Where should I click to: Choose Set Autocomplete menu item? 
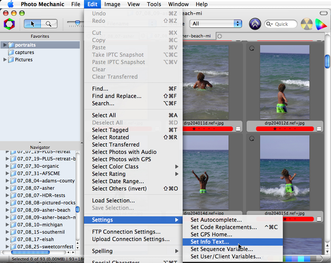pos(233,220)
